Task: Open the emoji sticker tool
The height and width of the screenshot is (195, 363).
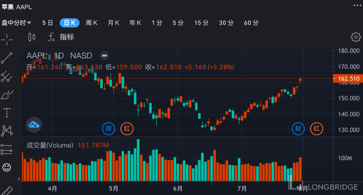Action: (7, 167)
